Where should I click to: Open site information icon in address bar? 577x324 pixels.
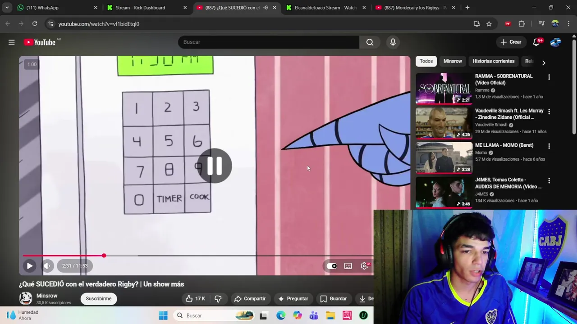click(50, 24)
